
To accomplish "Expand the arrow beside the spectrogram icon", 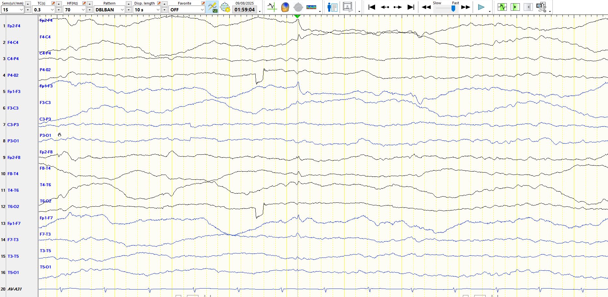I will tap(320, 11).
